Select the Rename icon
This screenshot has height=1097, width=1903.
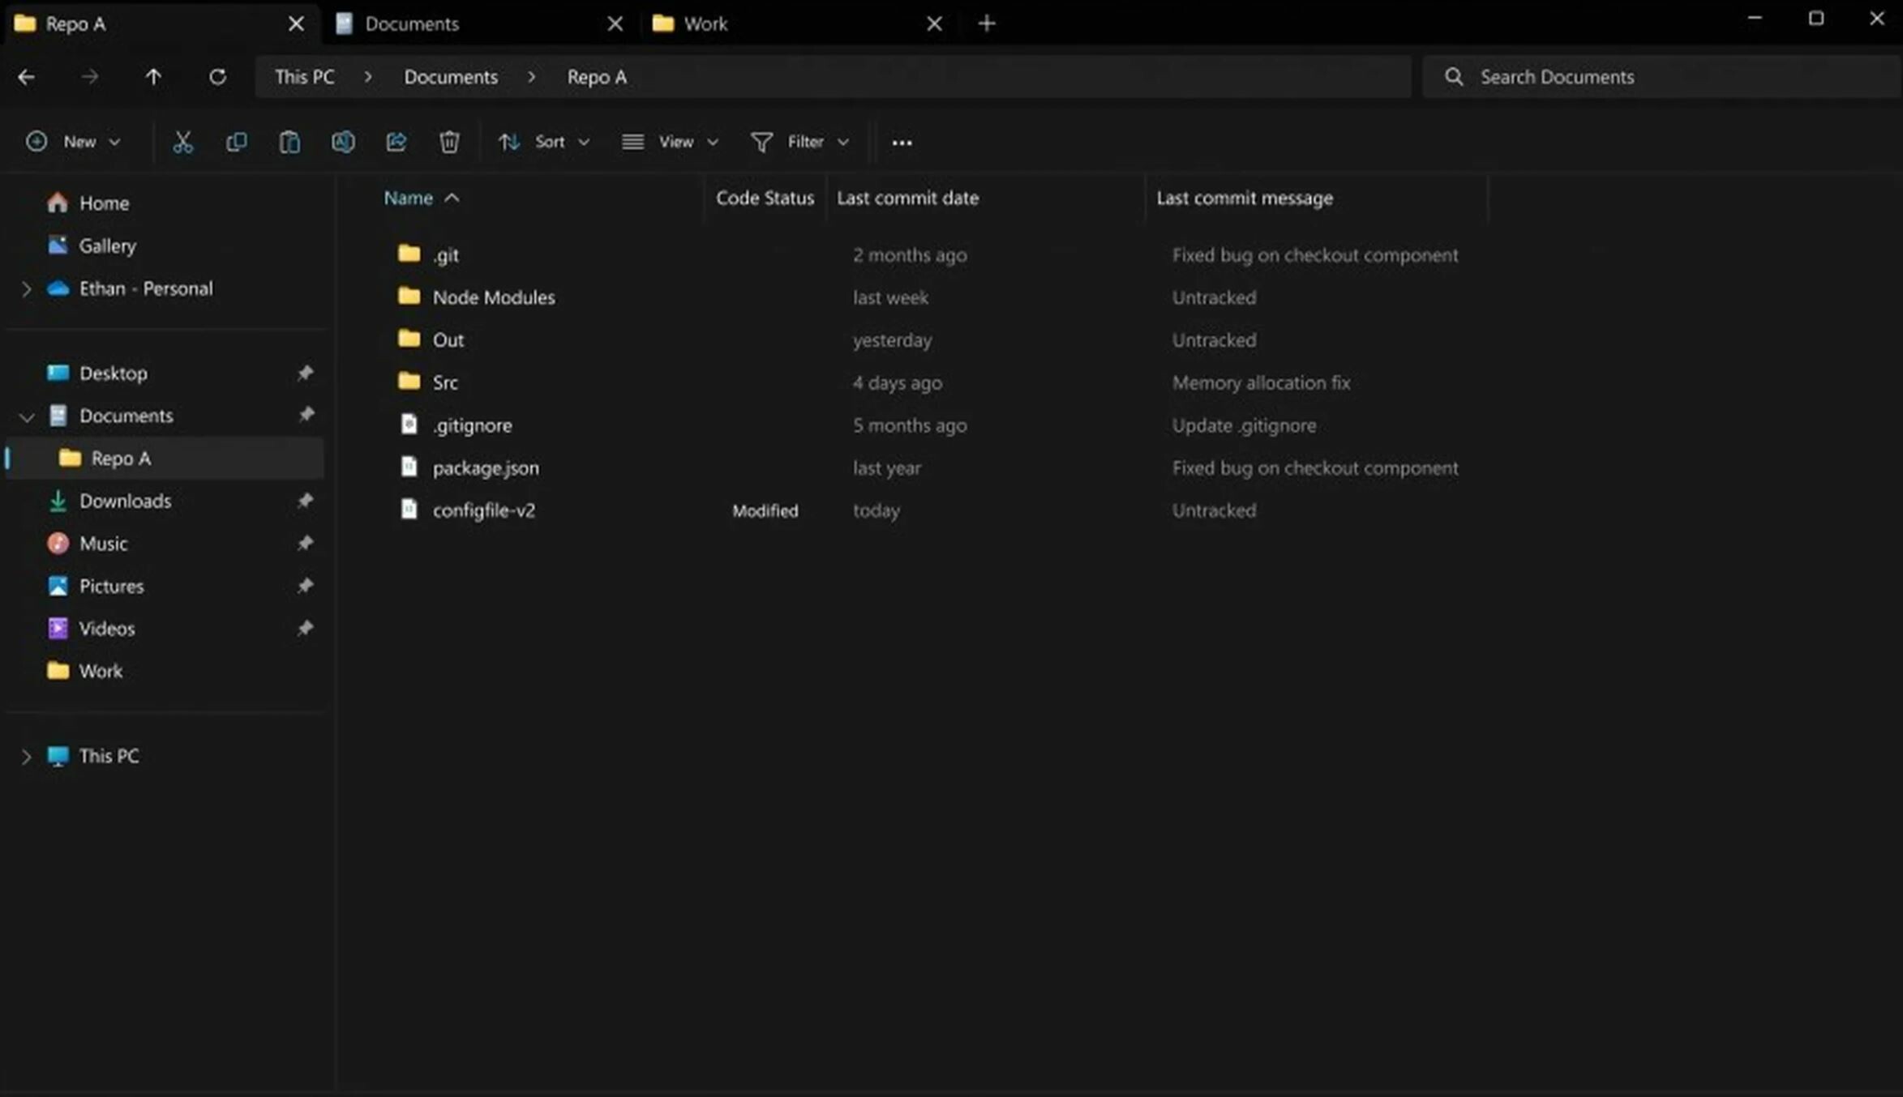point(343,142)
